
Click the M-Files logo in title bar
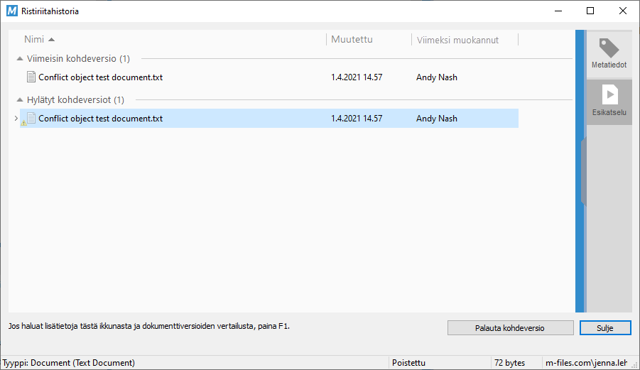click(x=12, y=11)
